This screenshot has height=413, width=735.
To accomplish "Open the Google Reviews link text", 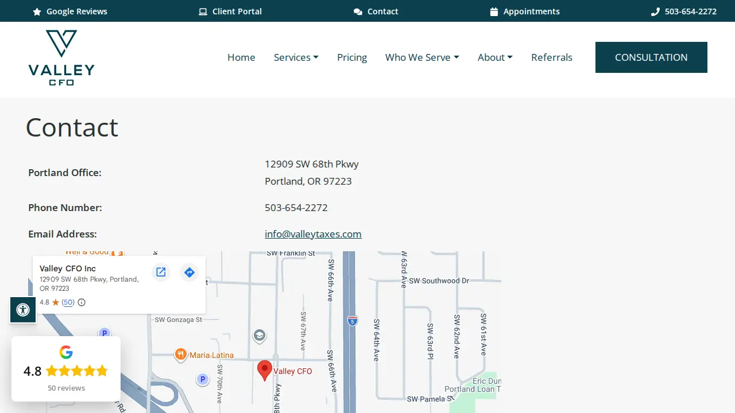I will coord(77,11).
